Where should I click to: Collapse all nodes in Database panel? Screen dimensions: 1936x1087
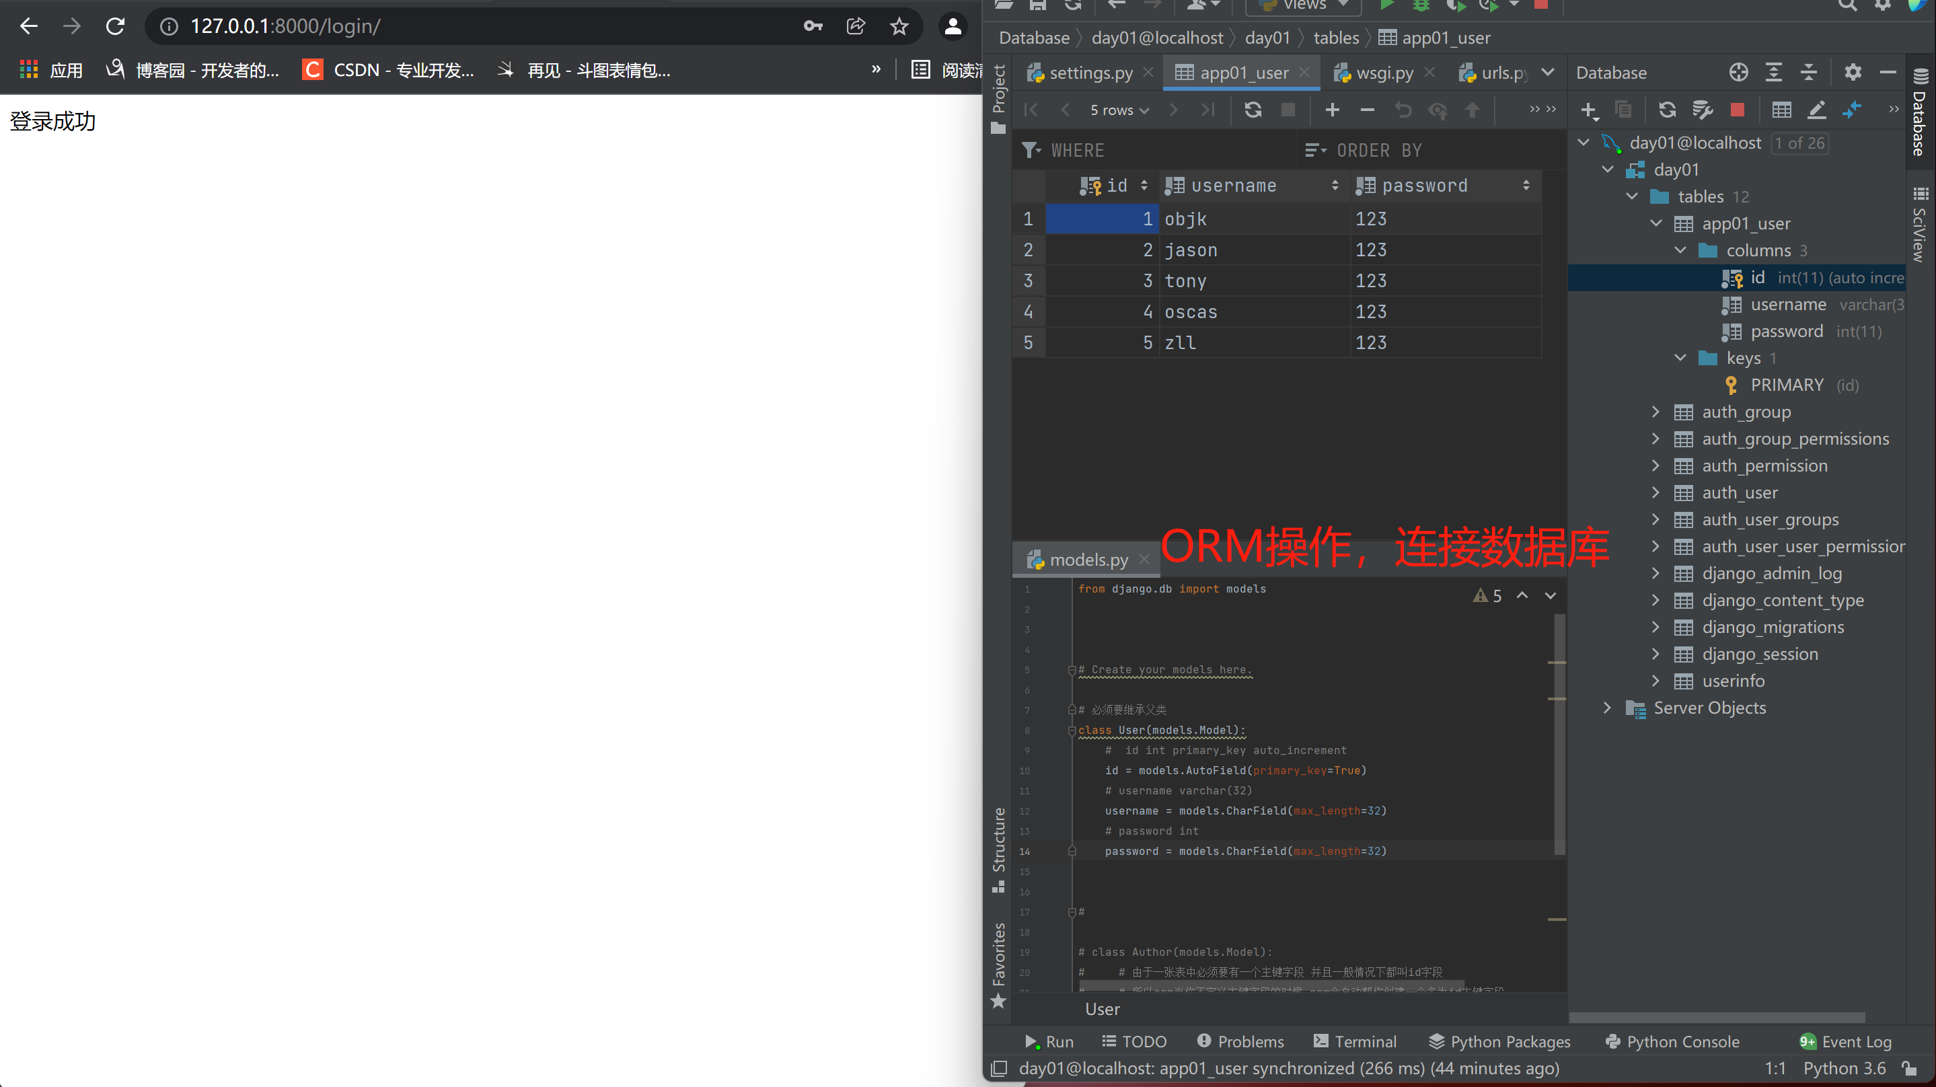[1809, 72]
